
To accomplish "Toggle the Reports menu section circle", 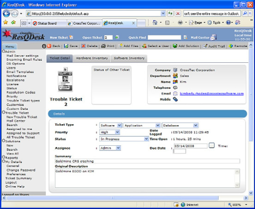I will (x=4, y=157).
